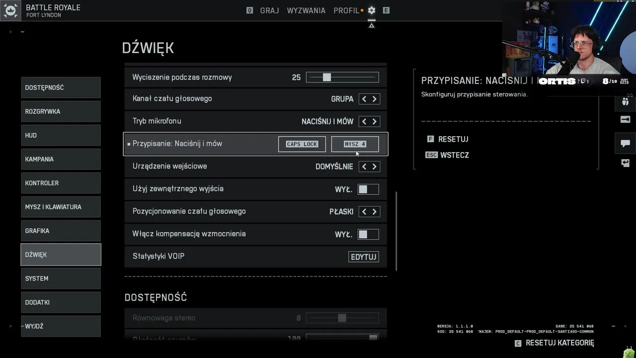Image resolution: width=636 pixels, height=358 pixels.
Task: Select DODATKI settings category
Action: coord(61,302)
